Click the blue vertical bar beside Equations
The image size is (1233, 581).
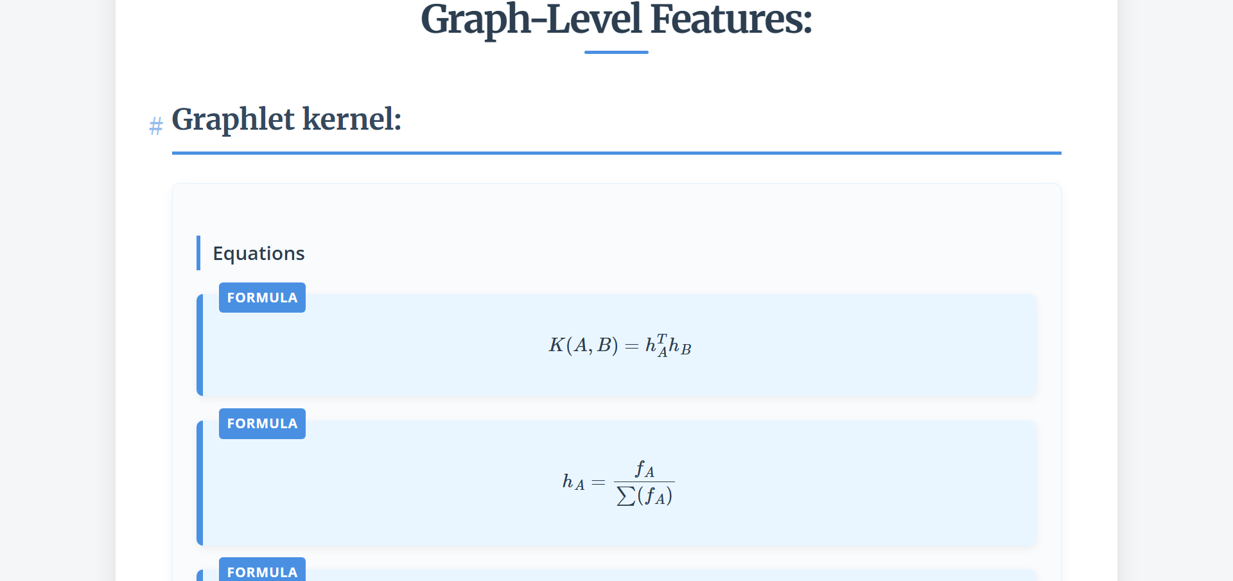(x=198, y=253)
